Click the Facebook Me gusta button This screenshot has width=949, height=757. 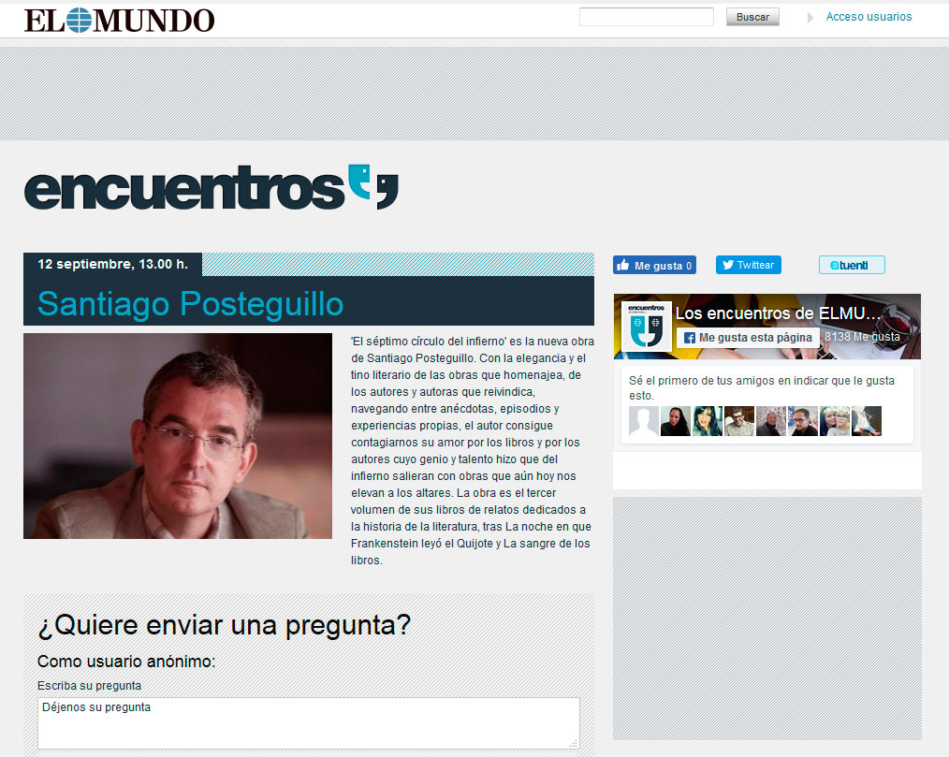[x=654, y=265]
